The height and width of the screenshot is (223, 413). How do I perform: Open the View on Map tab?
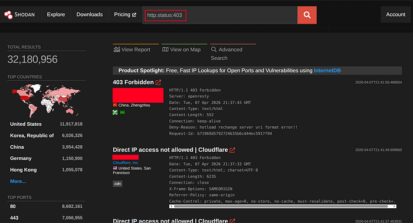click(184, 50)
